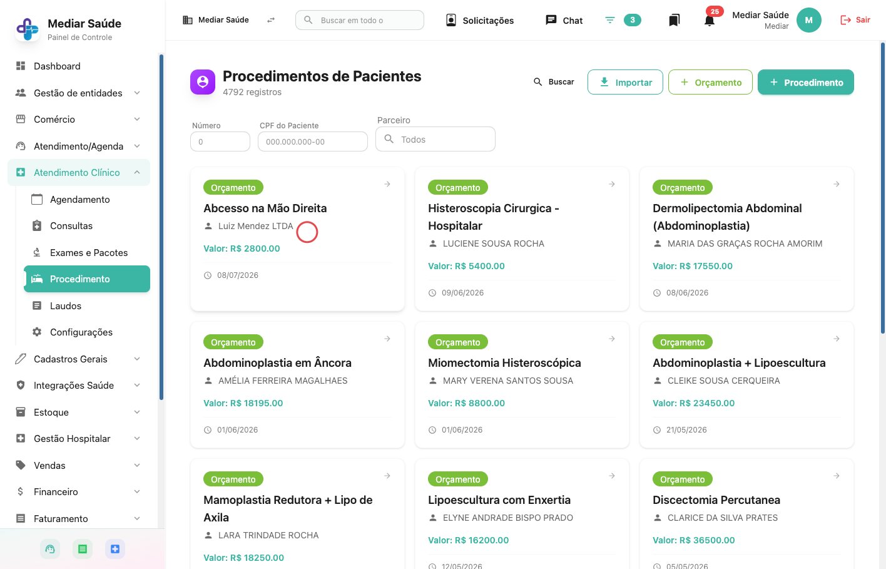Click the bookmarks icon in top bar
Screen dimensions: 886x569
[674, 20]
